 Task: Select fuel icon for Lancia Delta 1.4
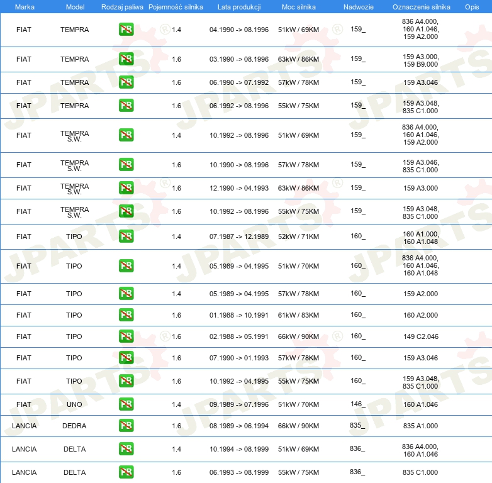point(126,449)
